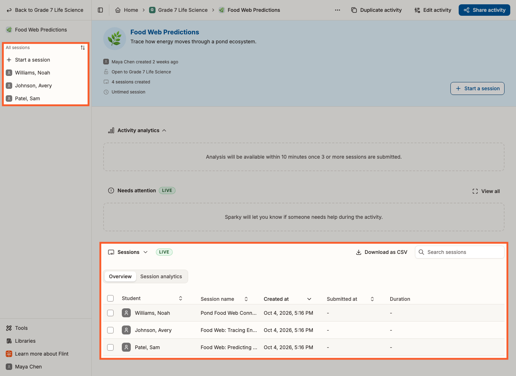
Task: Collapse the Activity analytics section
Action: point(164,130)
